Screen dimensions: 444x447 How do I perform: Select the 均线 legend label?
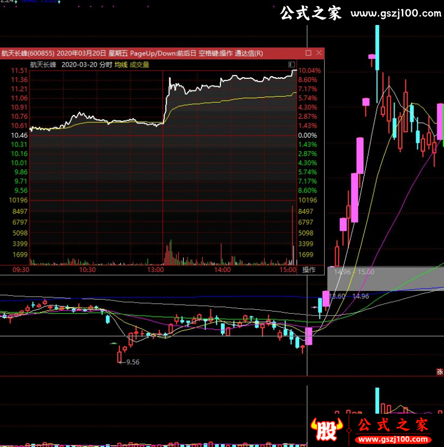tap(121, 65)
